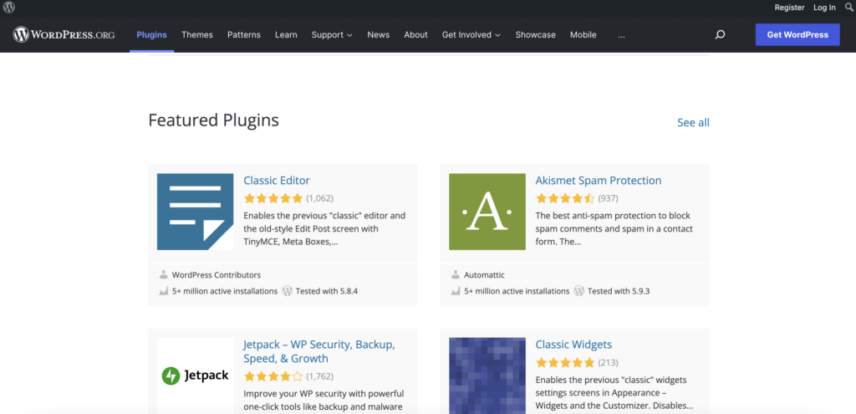This screenshot has width=856, height=414.
Task: Click the Register link in top bar
Action: pos(789,8)
